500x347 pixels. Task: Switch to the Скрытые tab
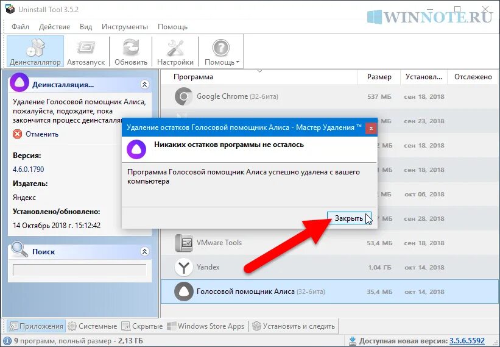coord(143,326)
